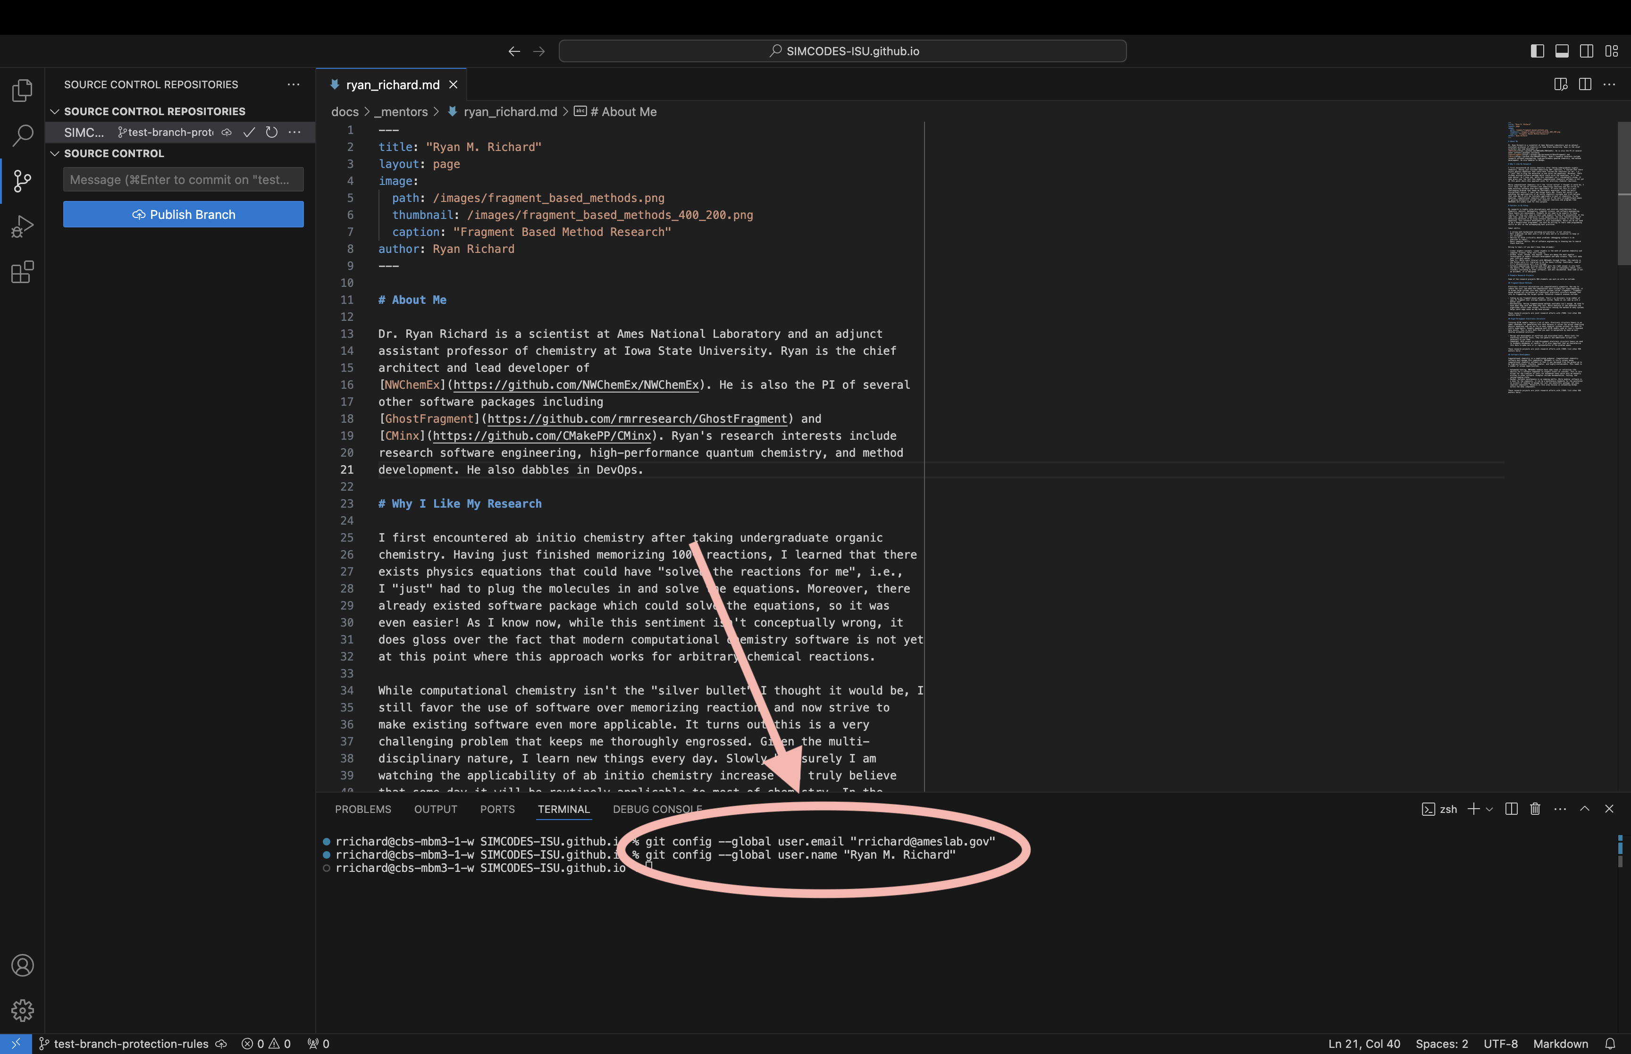Change file encoding via UTF-8
1631x1054 pixels.
pos(1500,1044)
